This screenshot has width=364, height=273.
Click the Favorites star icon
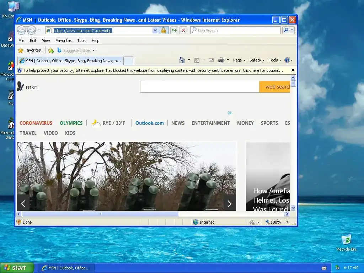pos(21,50)
